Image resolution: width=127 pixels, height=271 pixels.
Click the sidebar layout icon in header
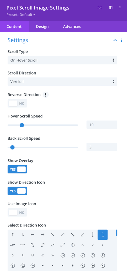click(110, 8)
